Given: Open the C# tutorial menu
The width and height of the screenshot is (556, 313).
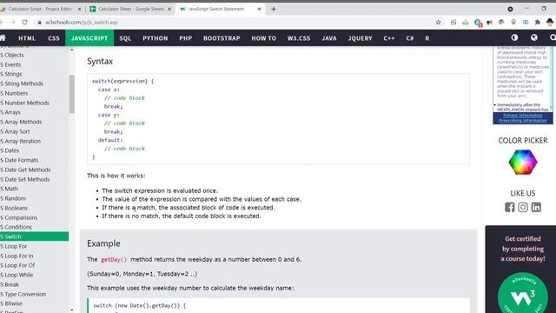Looking at the screenshot, I should (x=410, y=38).
